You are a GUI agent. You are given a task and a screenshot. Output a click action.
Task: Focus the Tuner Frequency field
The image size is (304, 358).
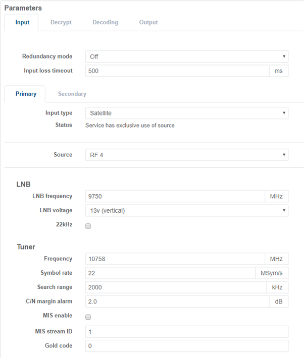point(175,259)
